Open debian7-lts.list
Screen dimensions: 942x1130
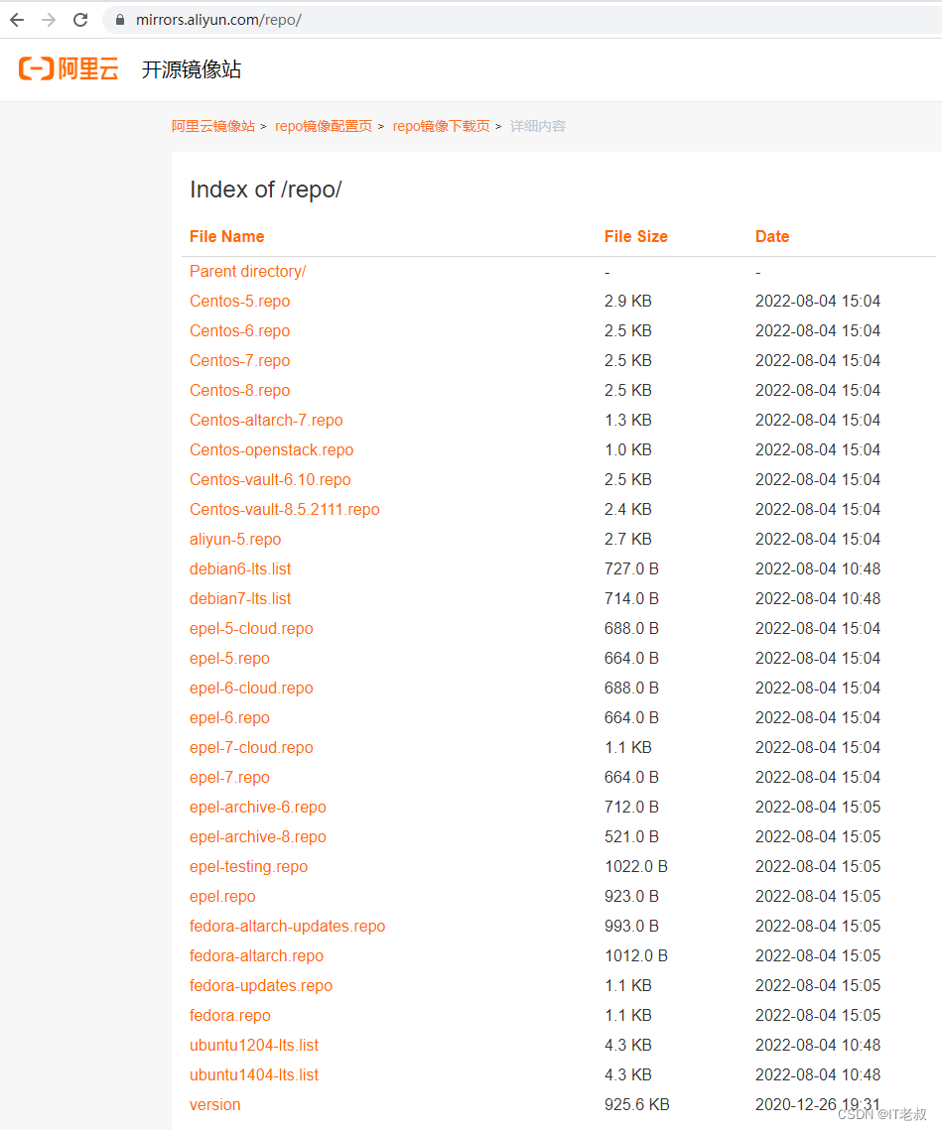pos(240,599)
